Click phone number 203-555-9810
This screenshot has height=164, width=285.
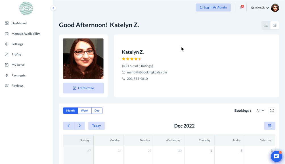coord(137,79)
